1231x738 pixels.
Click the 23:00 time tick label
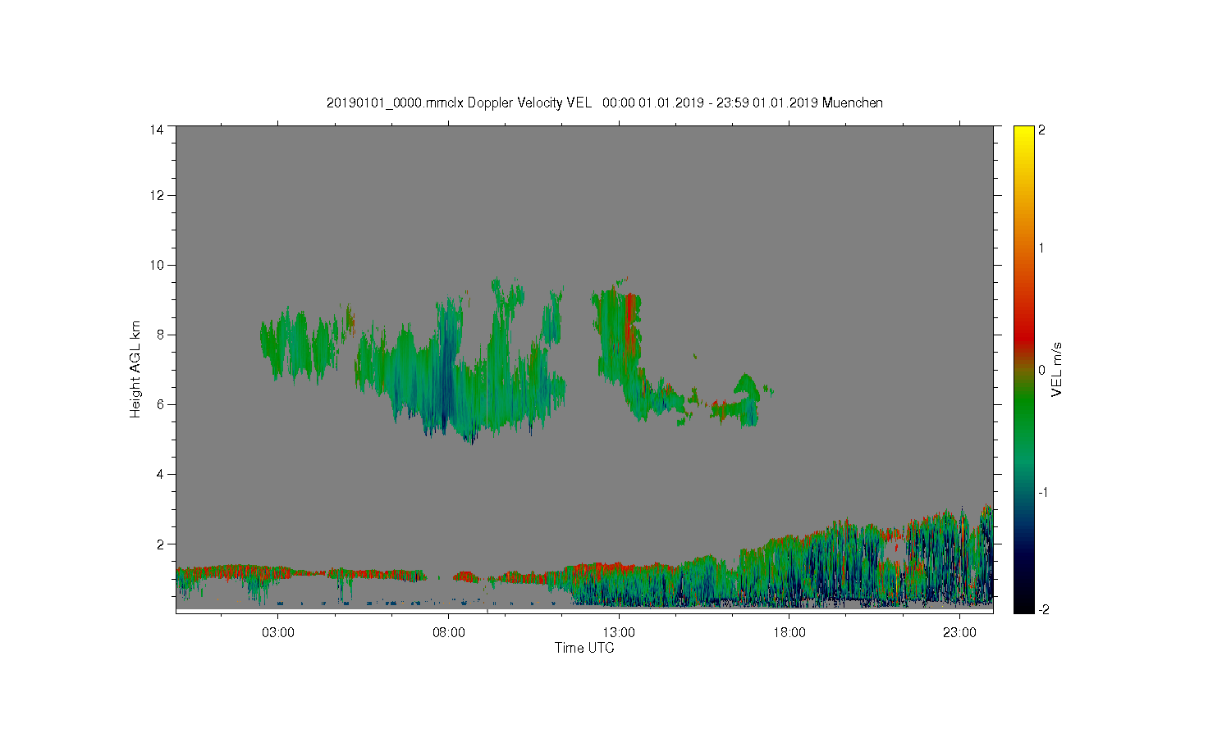tap(959, 633)
